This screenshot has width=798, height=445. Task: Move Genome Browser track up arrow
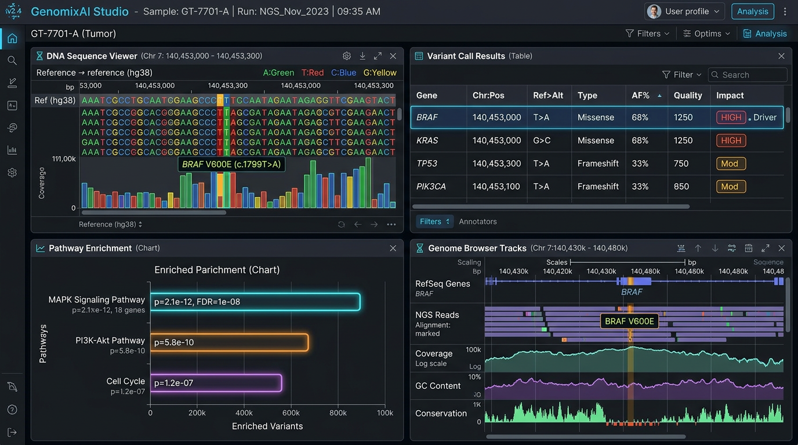pos(698,248)
